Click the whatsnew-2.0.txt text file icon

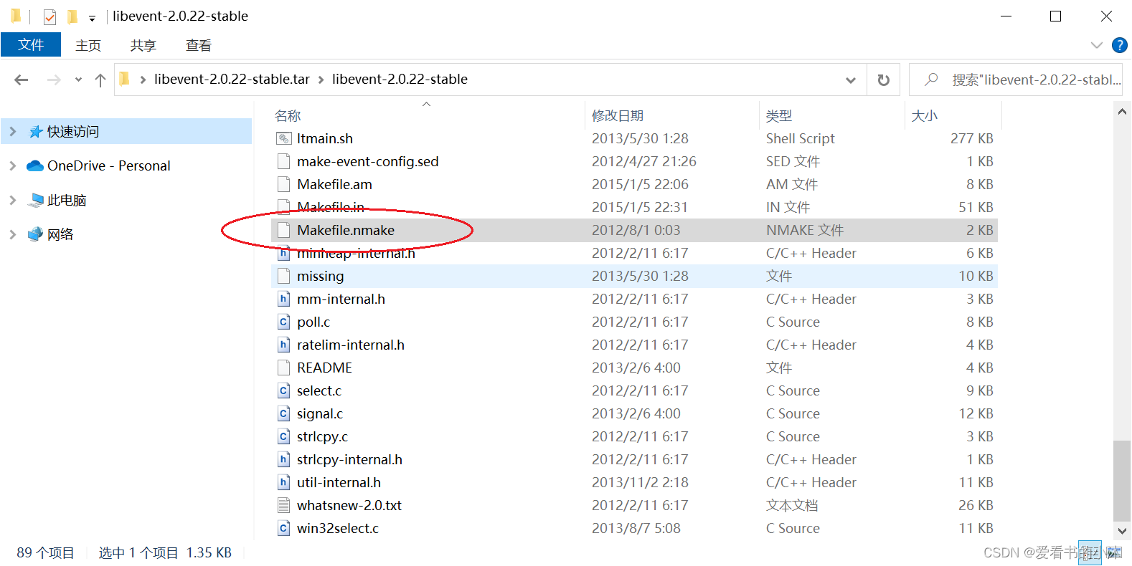click(x=284, y=505)
